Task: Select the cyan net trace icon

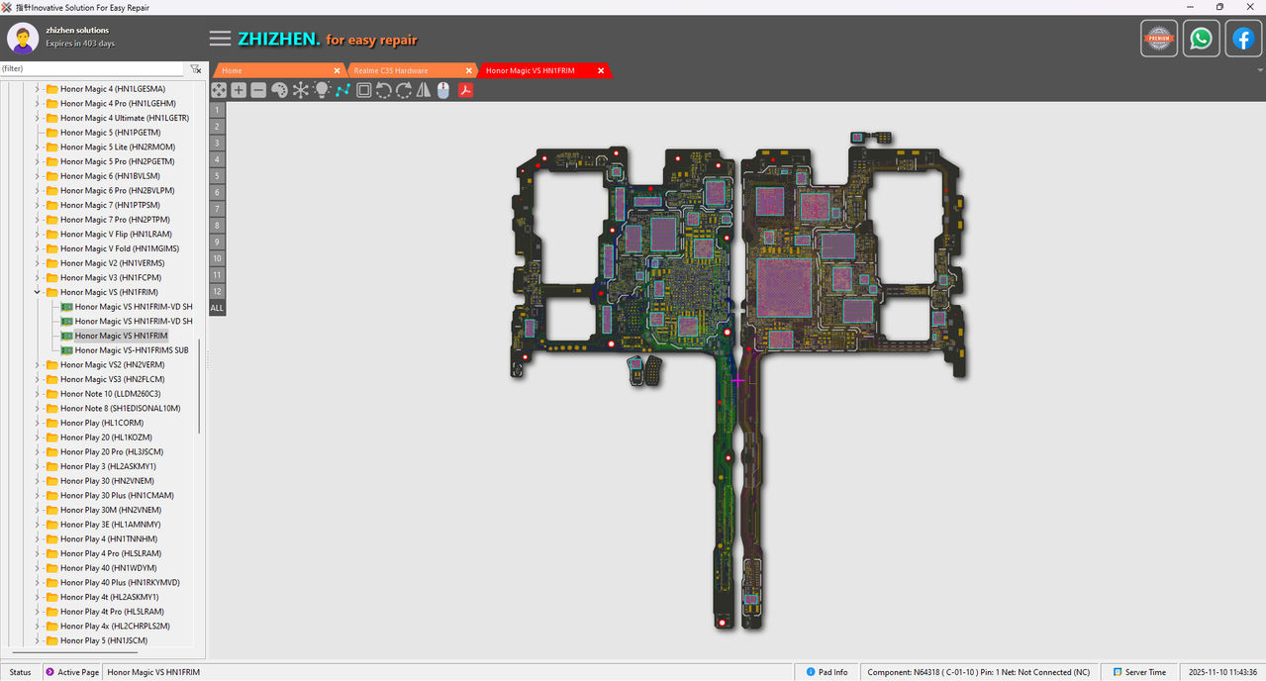Action: (342, 90)
